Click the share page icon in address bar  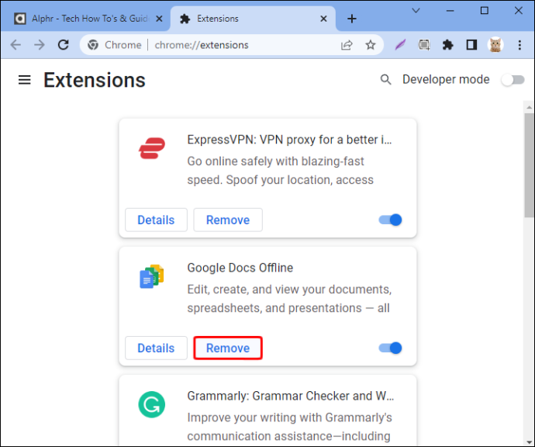[x=347, y=45]
